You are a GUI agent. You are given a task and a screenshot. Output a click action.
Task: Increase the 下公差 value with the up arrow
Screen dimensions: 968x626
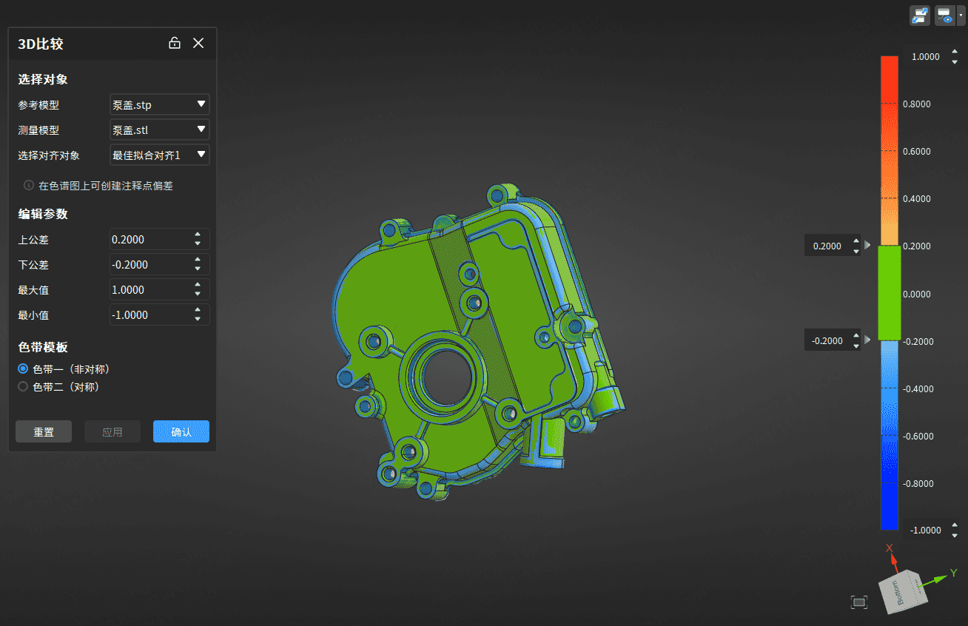(x=198, y=260)
